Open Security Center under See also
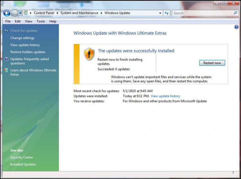241x179 pixels. tap(22, 158)
